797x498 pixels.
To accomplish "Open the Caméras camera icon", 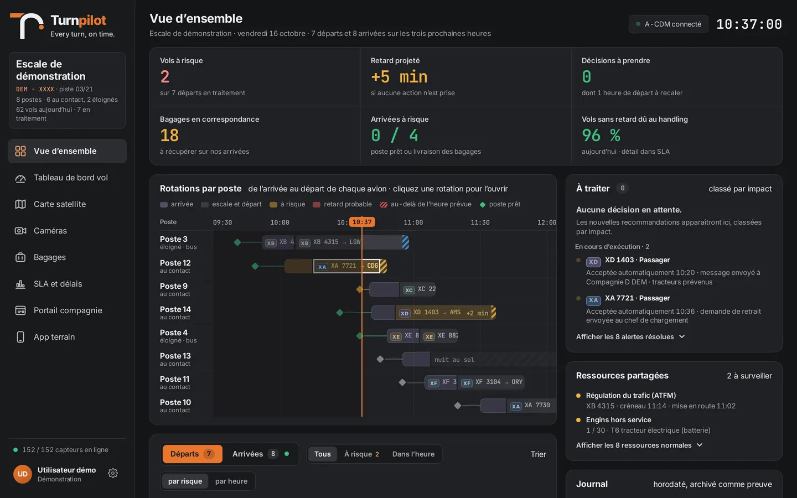I will [x=20, y=231].
